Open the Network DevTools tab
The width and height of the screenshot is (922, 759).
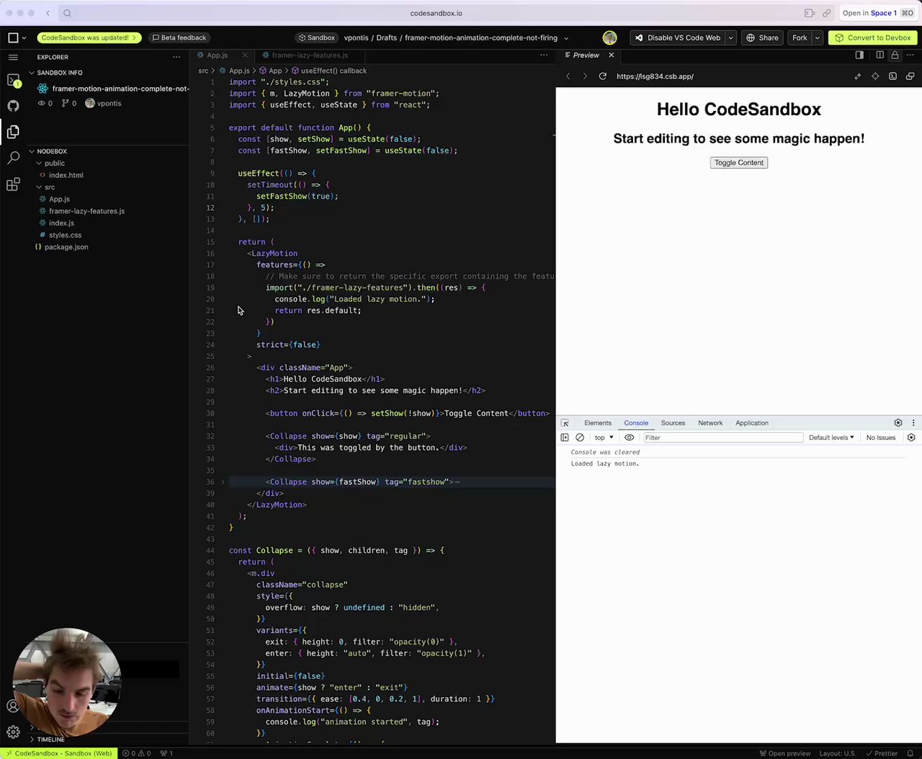tap(710, 423)
